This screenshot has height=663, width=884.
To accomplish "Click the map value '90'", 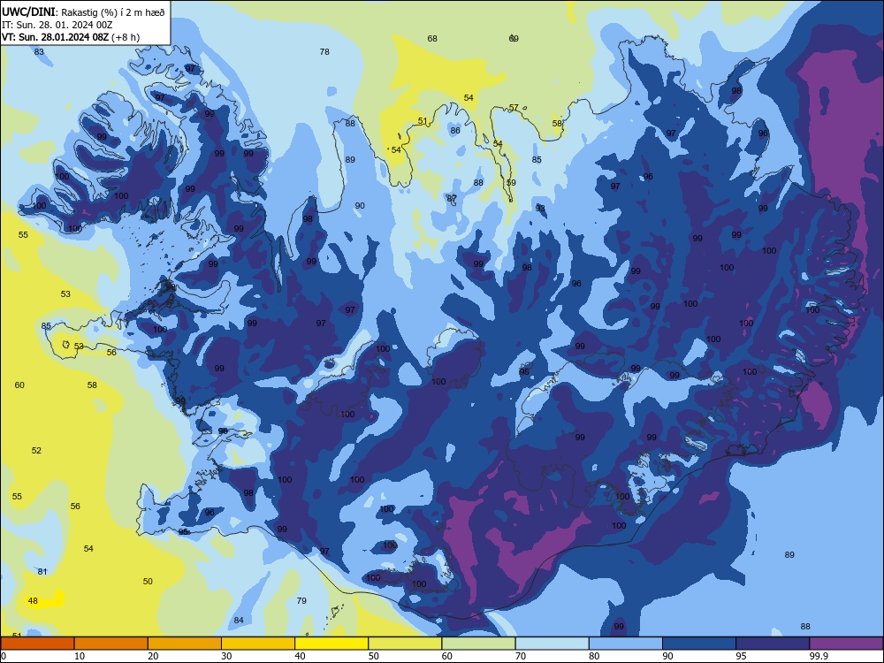I will [360, 206].
